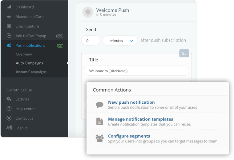
Task: Click 'Split your users into groups' description
Action: coord(163,141)
